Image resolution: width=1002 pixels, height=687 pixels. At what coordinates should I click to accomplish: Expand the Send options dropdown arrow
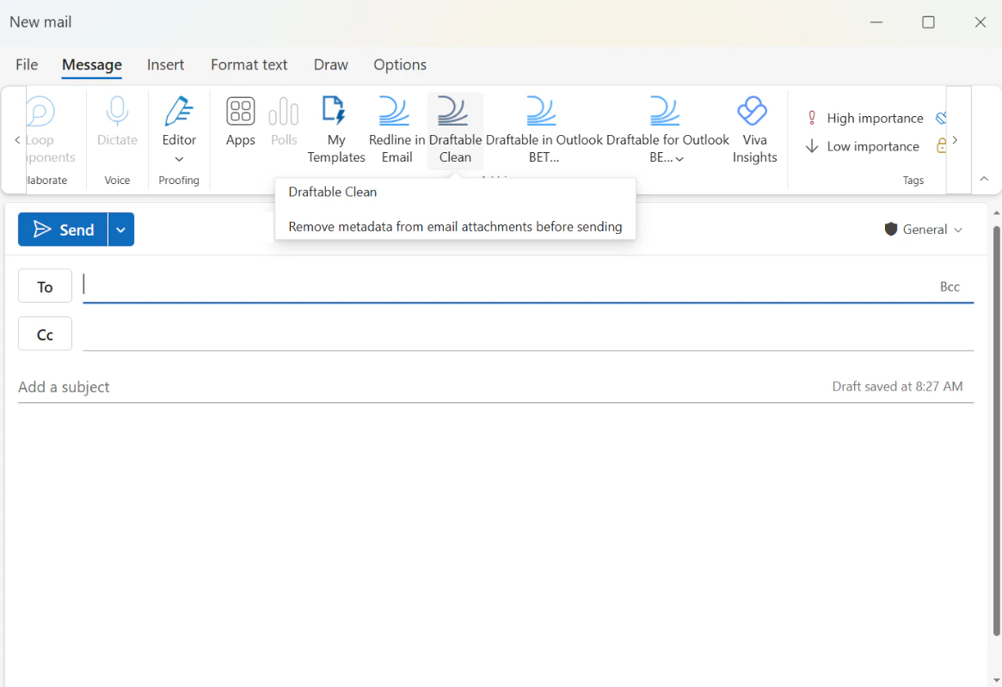121,230
